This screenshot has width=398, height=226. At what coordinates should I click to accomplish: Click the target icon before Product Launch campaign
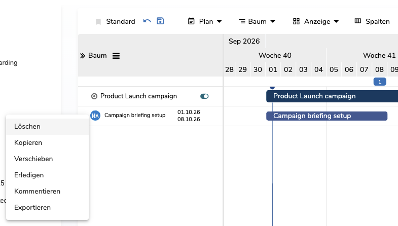point(94,96)
